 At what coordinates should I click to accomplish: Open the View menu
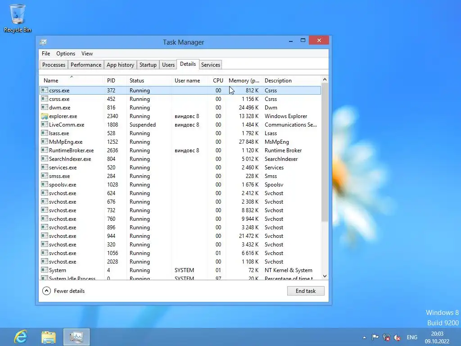[87, 54]
